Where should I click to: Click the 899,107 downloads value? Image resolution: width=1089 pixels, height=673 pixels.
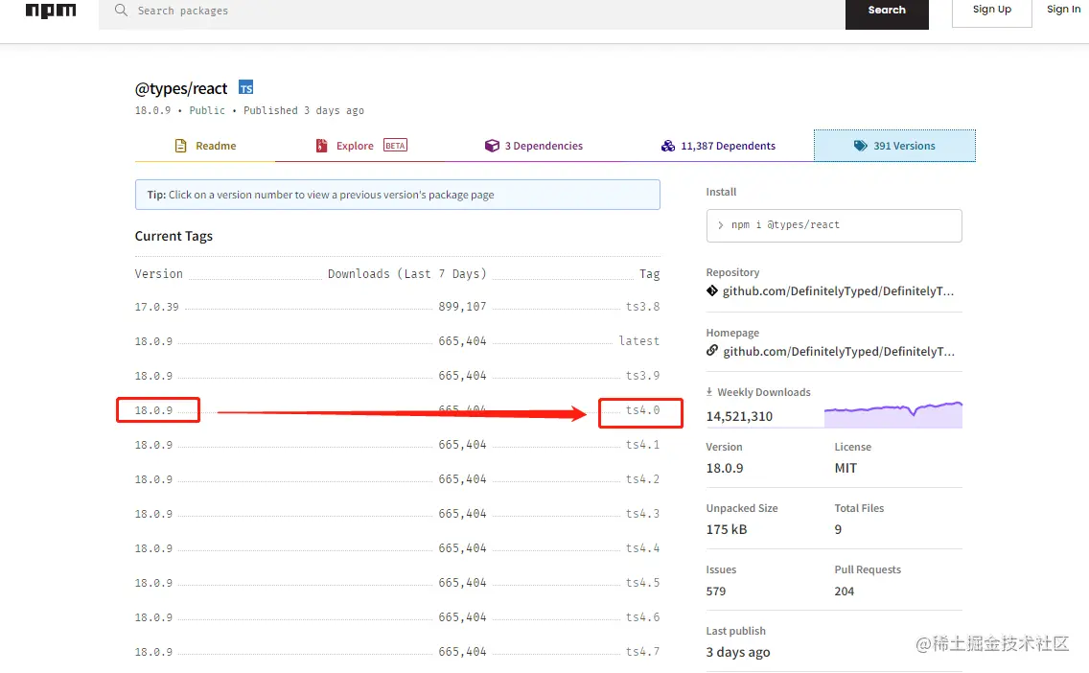pos(462,306)
